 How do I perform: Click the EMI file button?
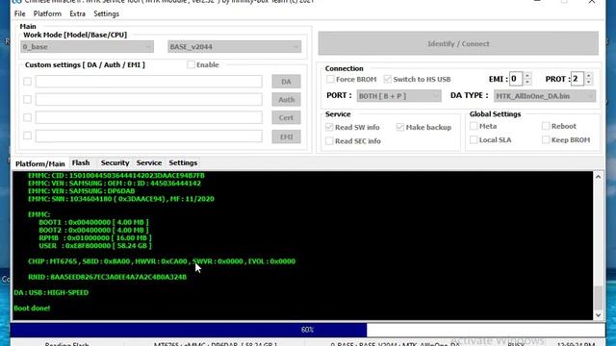pyautogui.click(x=286, y=136)
